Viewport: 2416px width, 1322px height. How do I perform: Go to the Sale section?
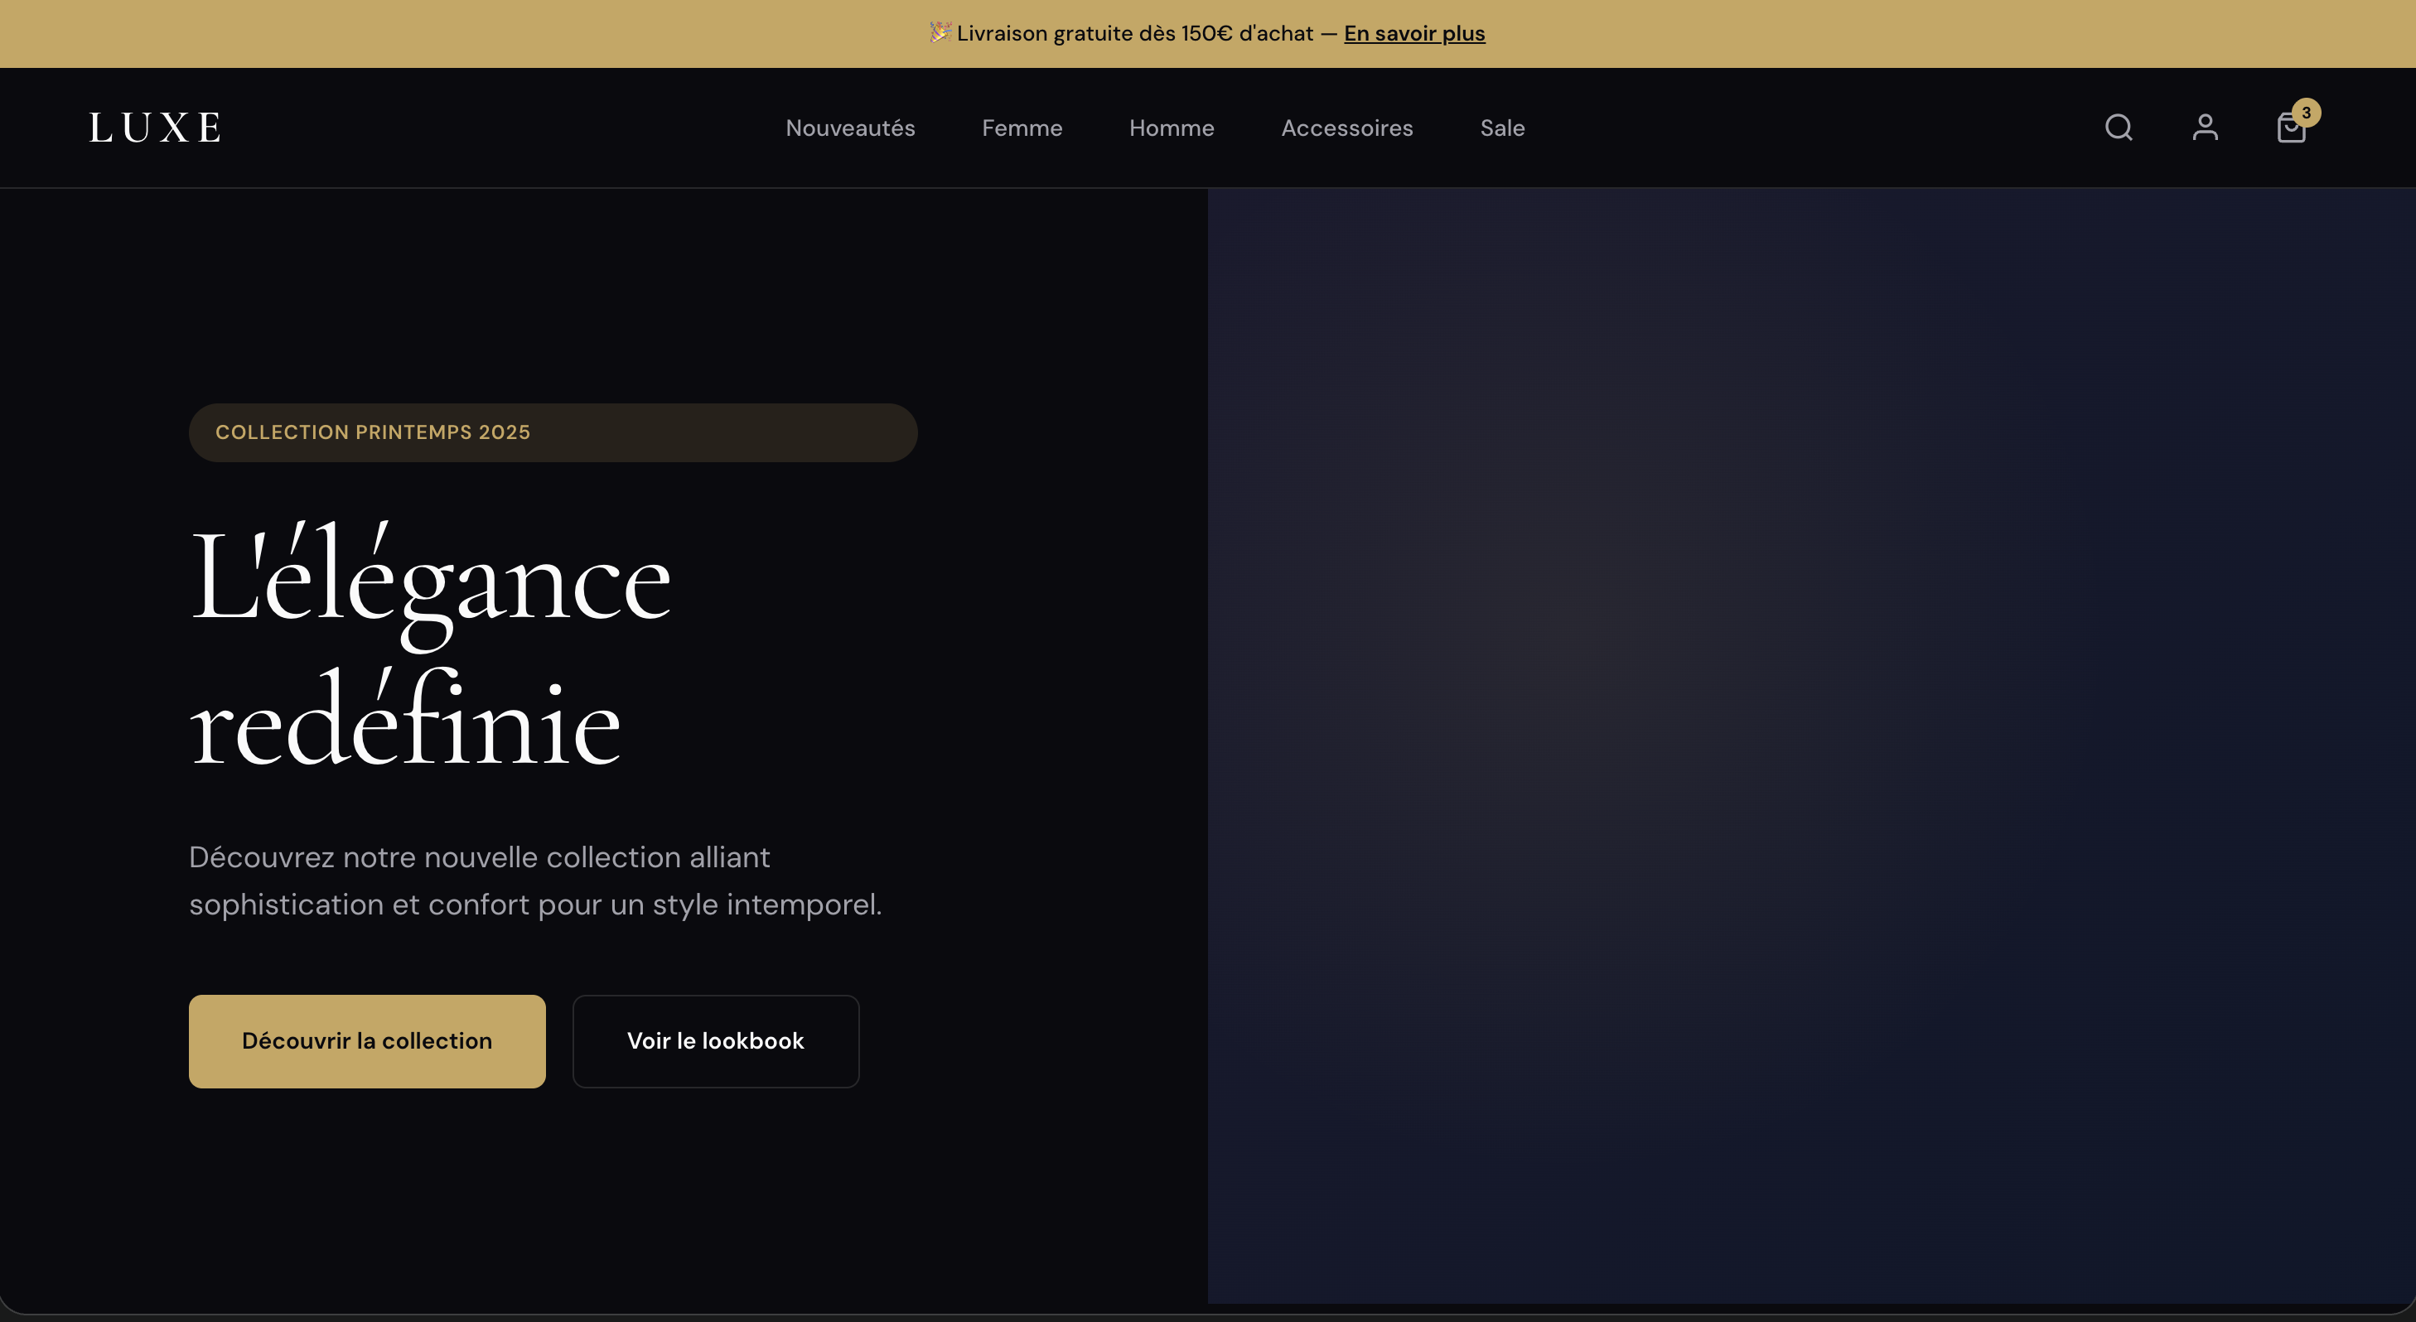1500,128
